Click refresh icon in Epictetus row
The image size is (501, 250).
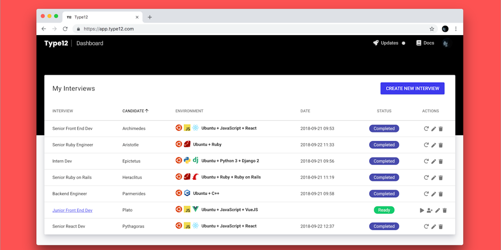pos(426,161)
